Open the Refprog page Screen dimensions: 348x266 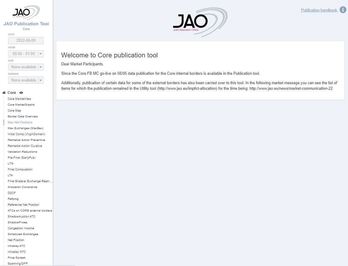[13, 199]
